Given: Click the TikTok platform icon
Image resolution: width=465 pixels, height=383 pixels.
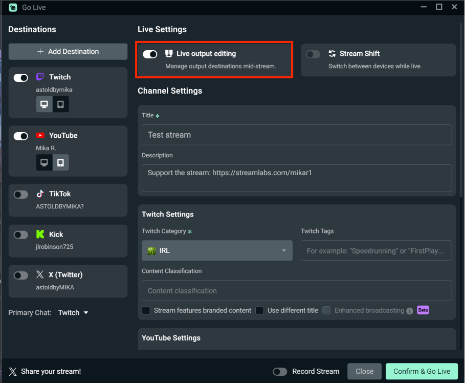Looking at the screenshot, I should (x=40, y=194).
